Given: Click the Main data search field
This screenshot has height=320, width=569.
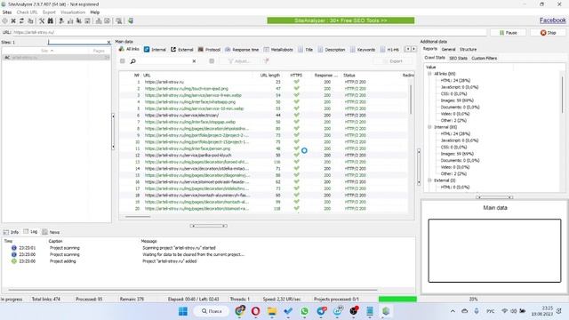Looking at the screenshot, I should coord(164,61).
